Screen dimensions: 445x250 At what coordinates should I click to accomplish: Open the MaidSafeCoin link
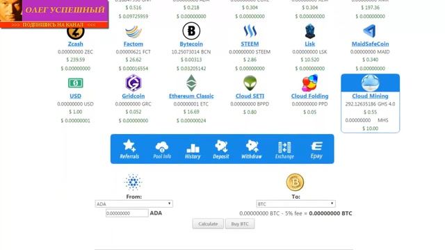click(x=370, y=44)
